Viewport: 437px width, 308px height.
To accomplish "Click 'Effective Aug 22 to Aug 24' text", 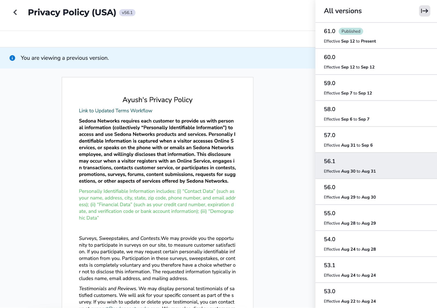I will [350, 301].
